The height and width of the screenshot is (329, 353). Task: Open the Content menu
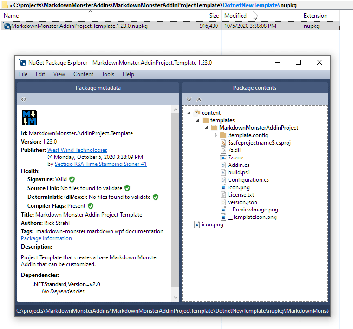83,74
